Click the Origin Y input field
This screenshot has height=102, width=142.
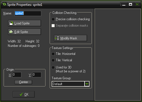point(37,75)
